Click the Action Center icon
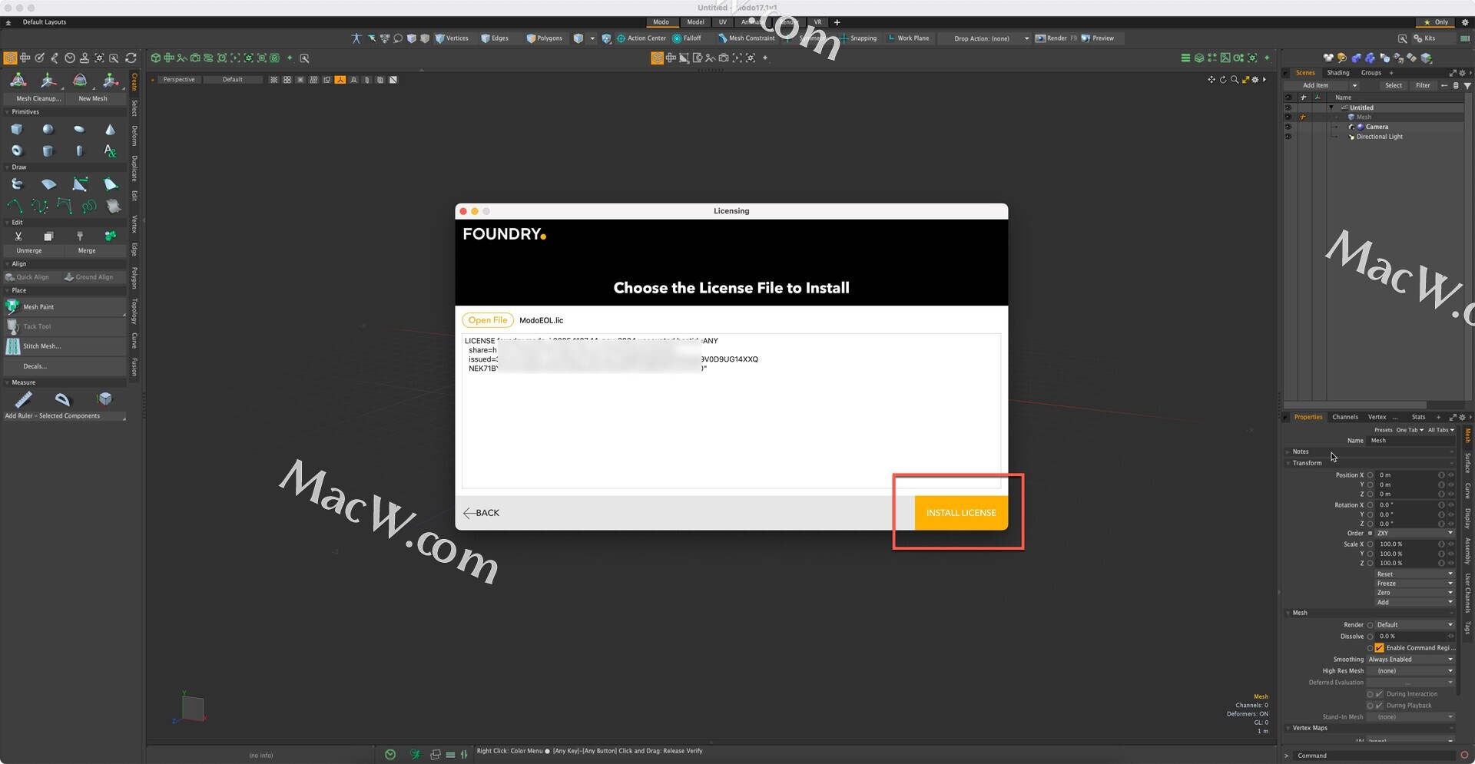Viewport: 1475px width, 764px height. tap(621, 38)
